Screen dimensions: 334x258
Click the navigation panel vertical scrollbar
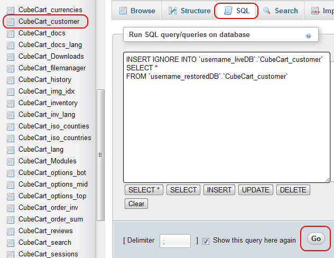(100, 155)
